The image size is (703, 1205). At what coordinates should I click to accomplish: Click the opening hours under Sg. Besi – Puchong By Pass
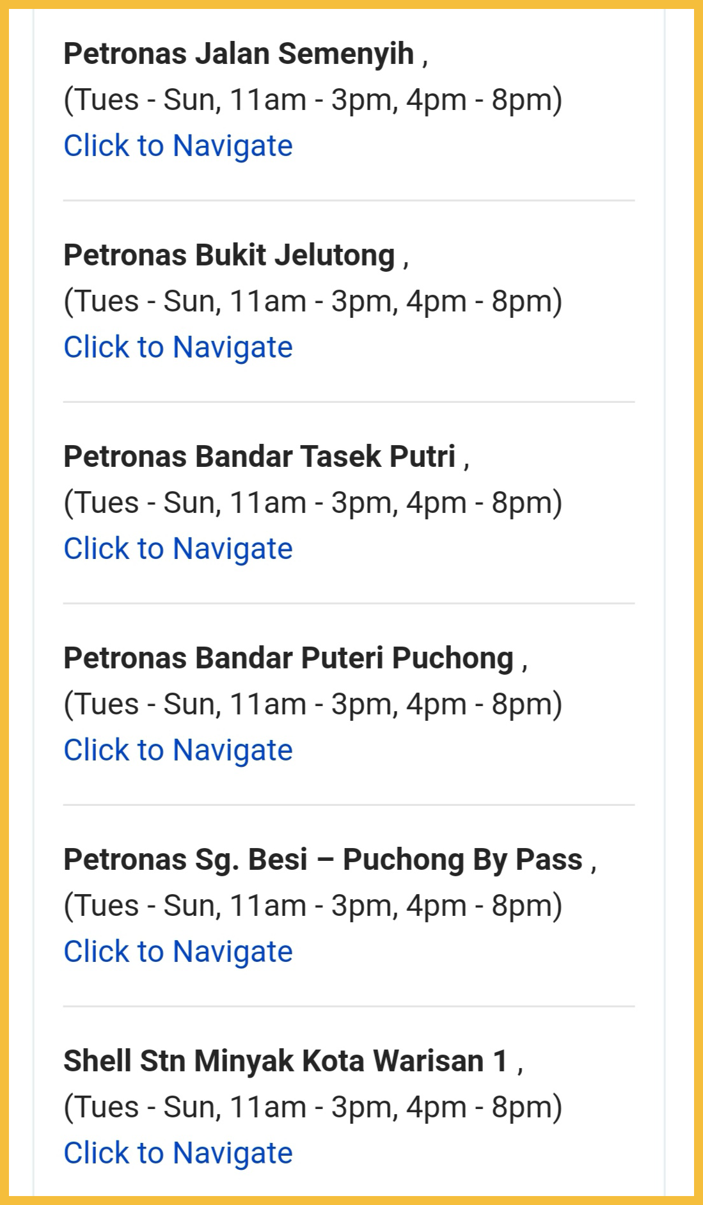coord(313,906)
